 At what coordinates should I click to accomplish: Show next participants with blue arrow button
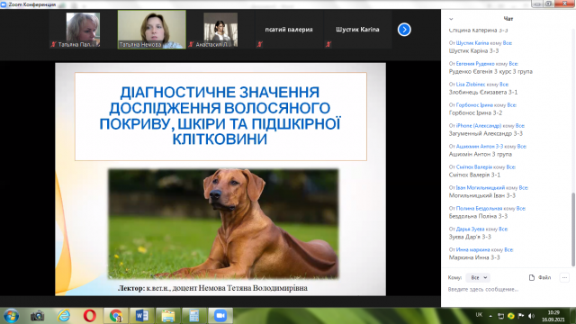404,30
